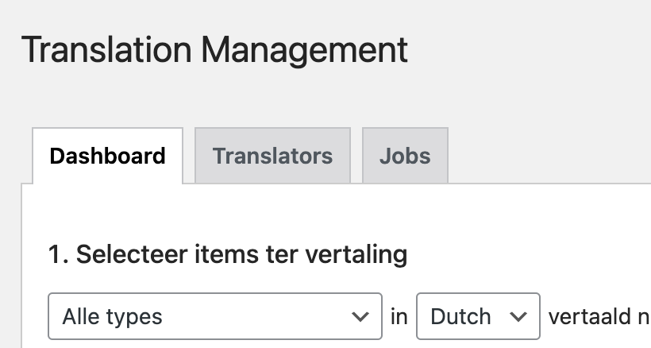Click the 'vertaald' text after Dutch
651x348 pixels.
click(586, 316)
